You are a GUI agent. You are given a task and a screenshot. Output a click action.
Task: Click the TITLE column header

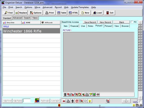(x=31, y=27)
